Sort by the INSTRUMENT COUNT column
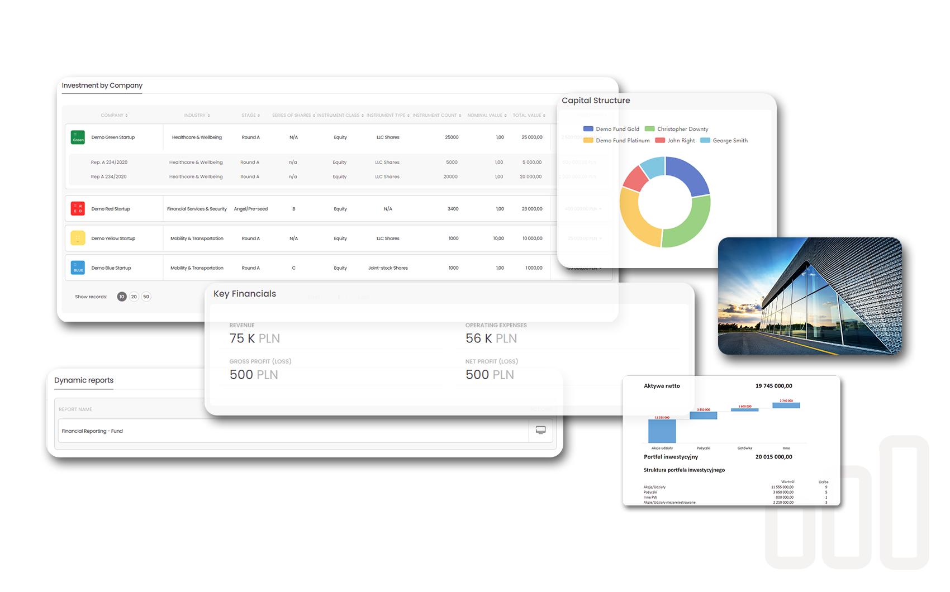The width and height of the screenshot is (950, 592). (x=436, y=116)
